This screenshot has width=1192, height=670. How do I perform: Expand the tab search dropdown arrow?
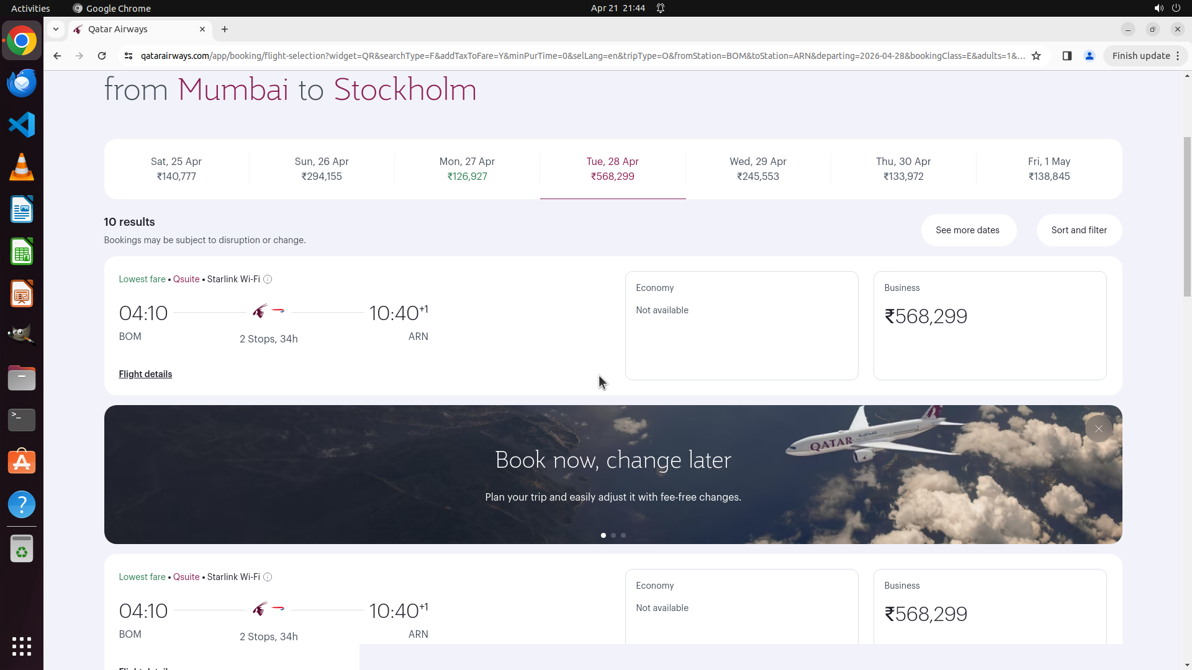pos(56,29)
